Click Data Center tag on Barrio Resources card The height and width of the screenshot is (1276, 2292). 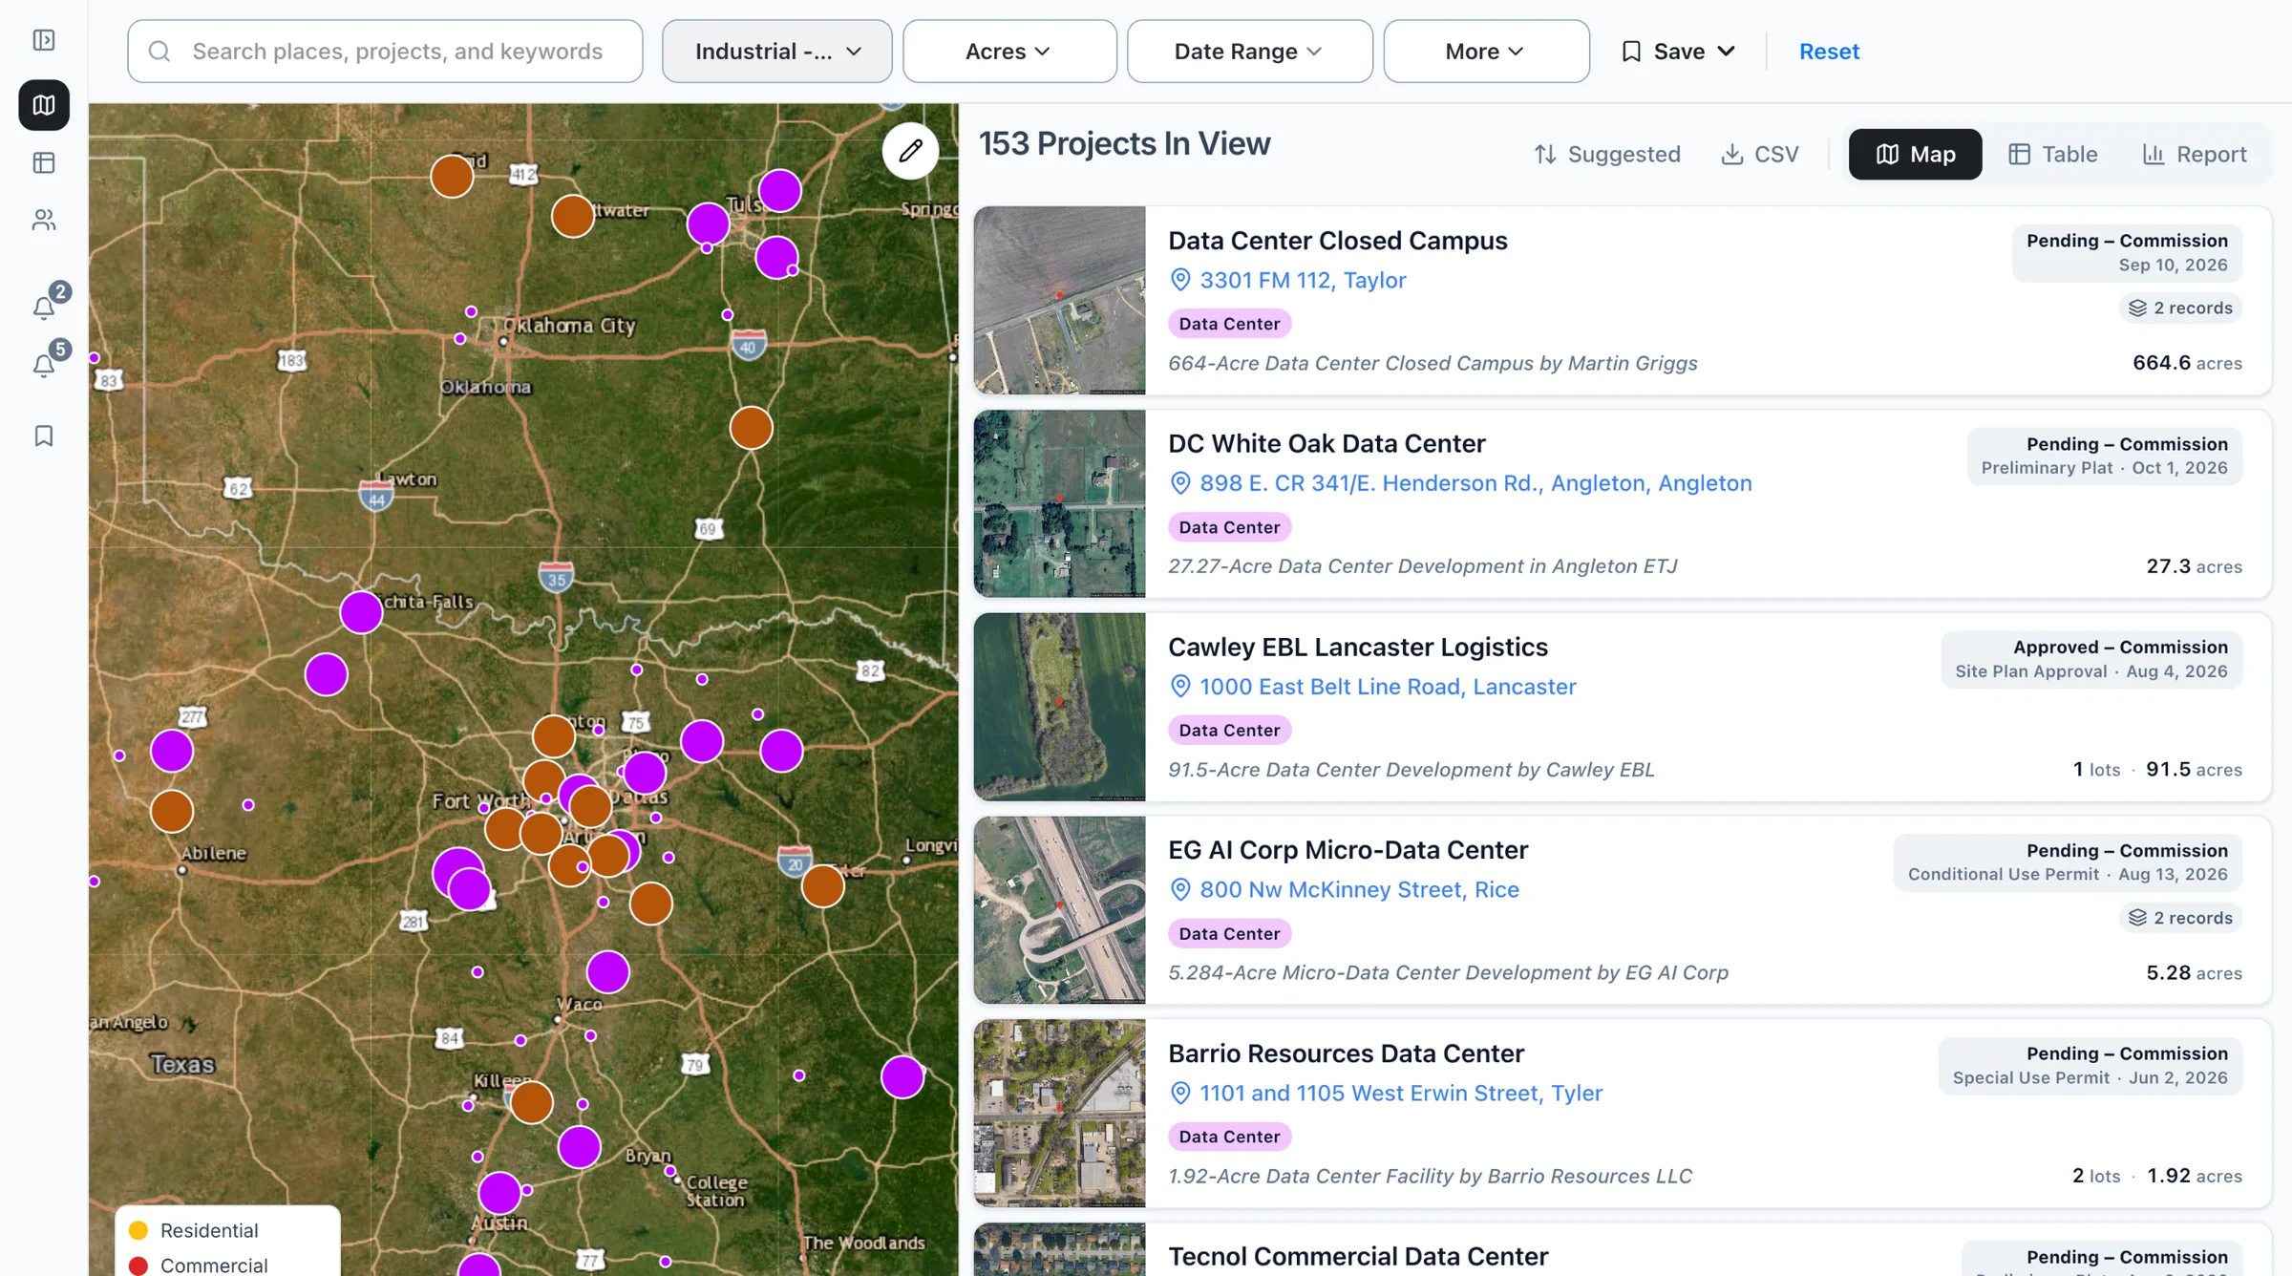pos(1229,1137)
